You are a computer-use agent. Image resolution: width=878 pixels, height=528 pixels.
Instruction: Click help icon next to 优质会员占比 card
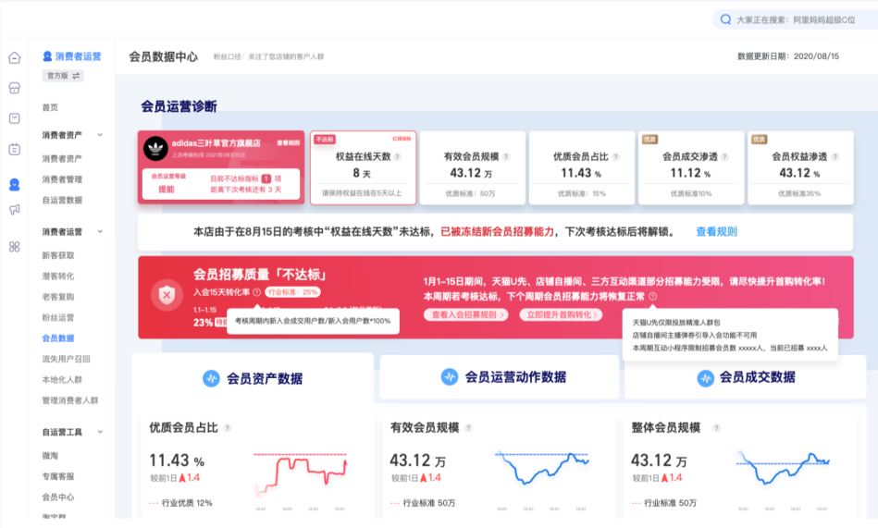coord(615,157)
